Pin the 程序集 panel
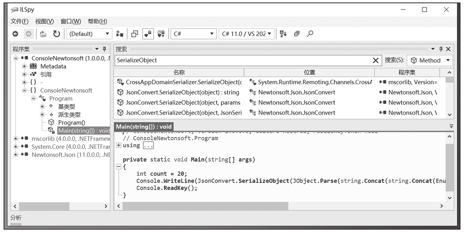This screenshot has width=464, height=233. [x=104, y=49]
